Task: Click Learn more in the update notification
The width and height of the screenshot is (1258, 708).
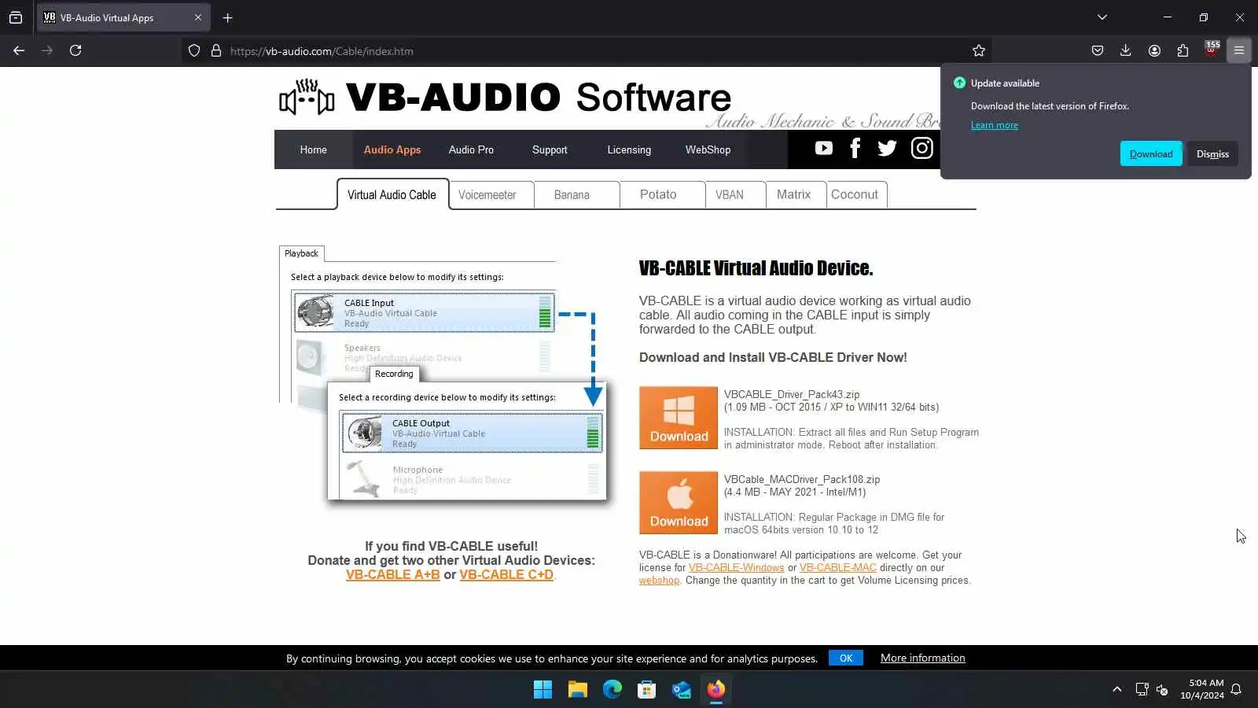Action: tap(994, 125)
